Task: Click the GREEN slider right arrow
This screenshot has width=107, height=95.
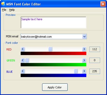Action: (x=84, y=60)
